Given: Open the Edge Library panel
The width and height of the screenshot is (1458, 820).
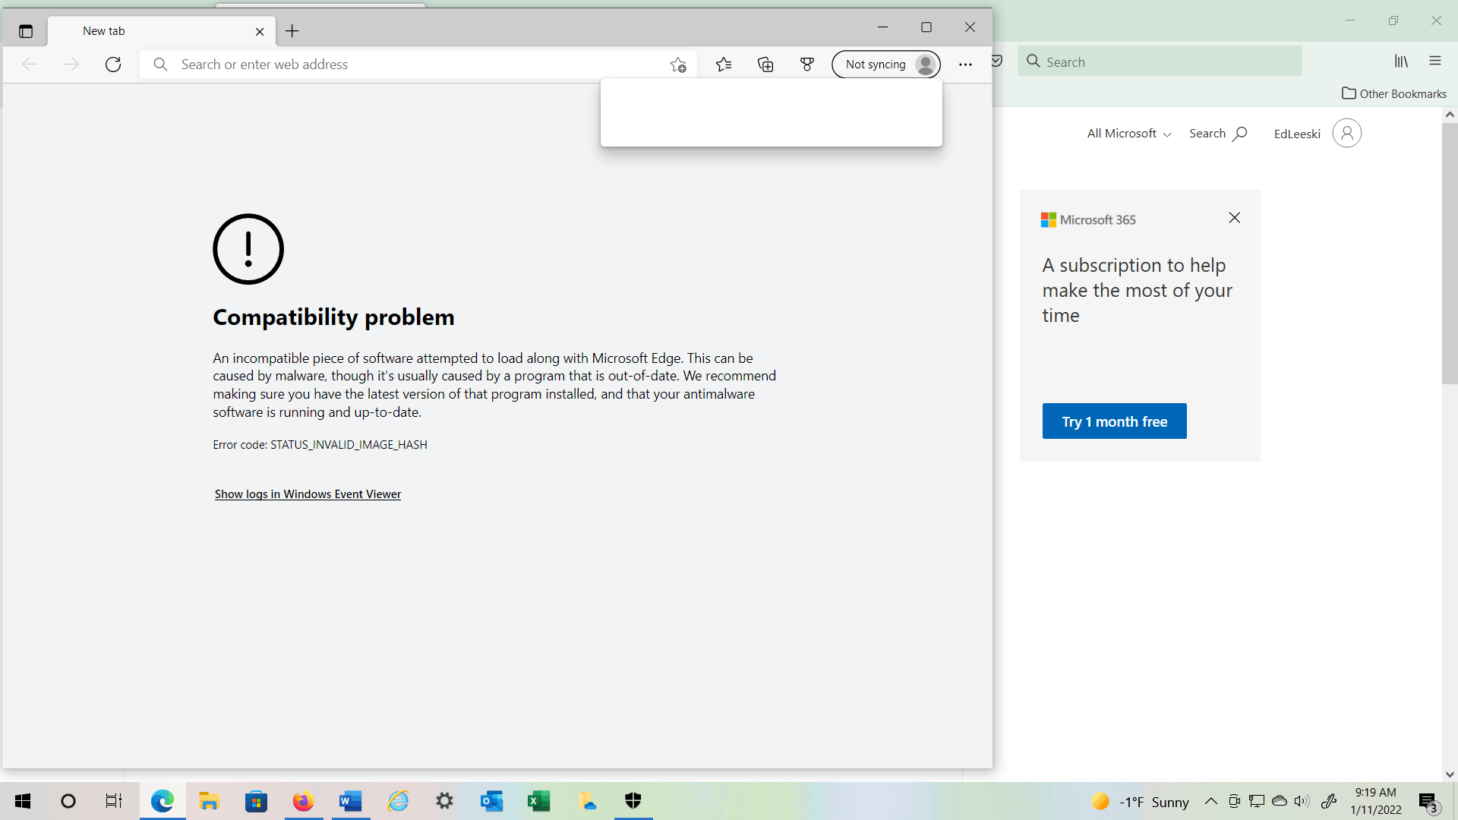Looking at the screenshot, I should (x=1401, y=61).
